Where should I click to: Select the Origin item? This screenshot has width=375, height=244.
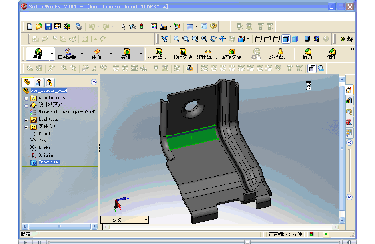46,155
